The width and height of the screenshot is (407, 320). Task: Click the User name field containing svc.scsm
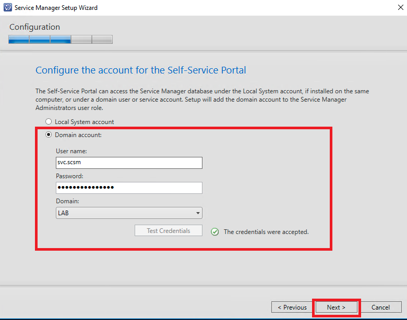(129, 163)
